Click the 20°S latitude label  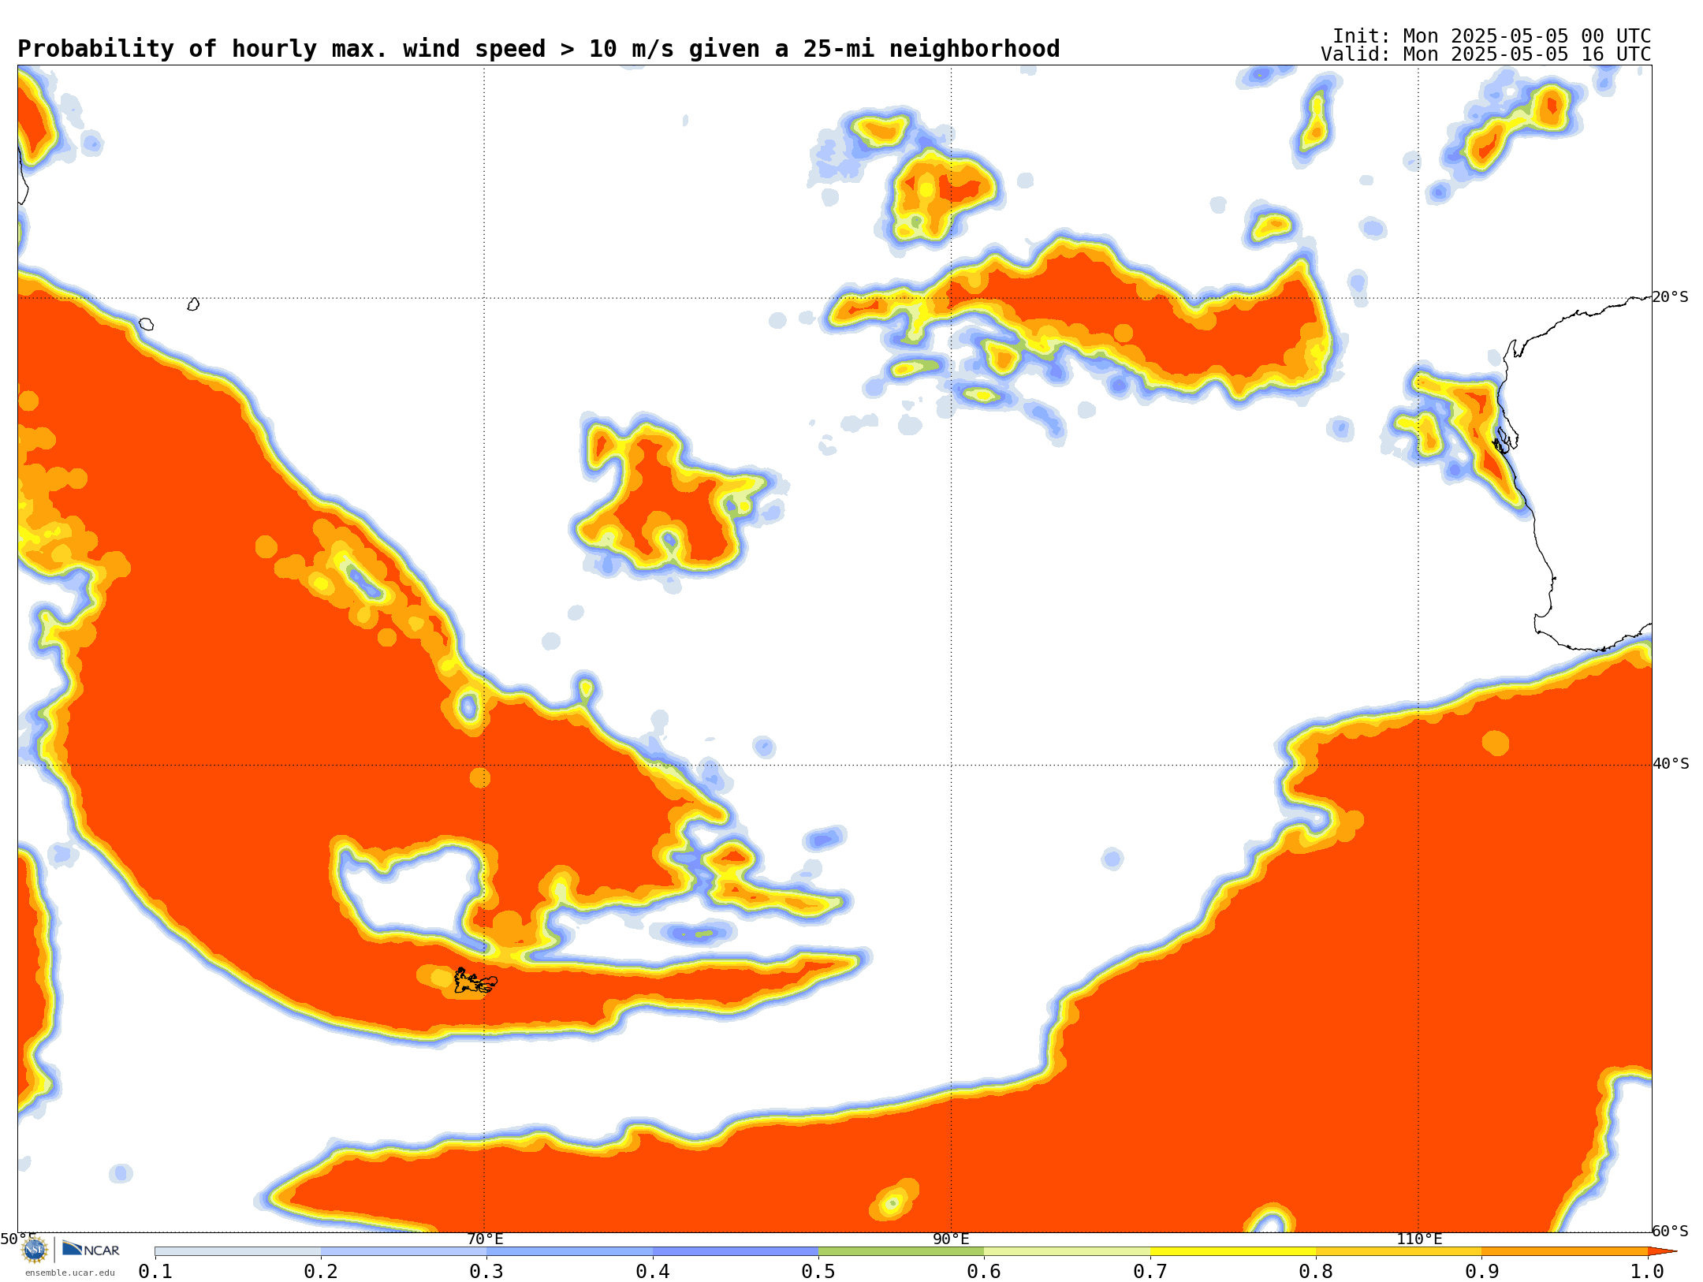[x=1671, y=297]
